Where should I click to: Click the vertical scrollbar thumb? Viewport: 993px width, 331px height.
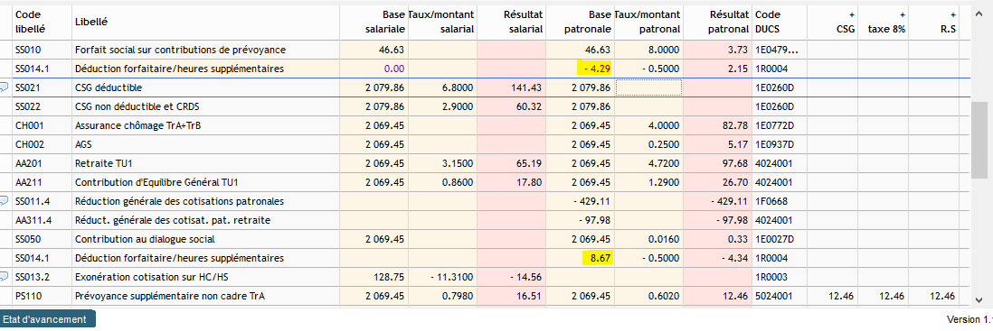coord(979,138)
